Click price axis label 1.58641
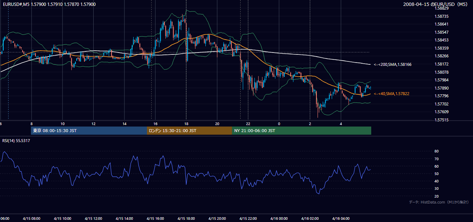473x222 pixels. click(x=442, y=24)
